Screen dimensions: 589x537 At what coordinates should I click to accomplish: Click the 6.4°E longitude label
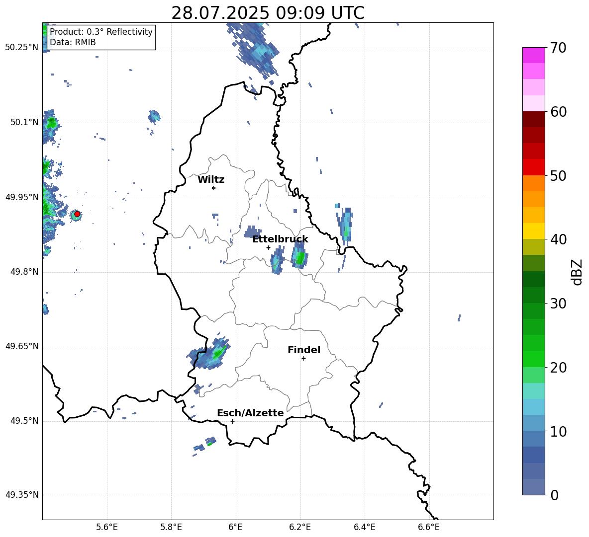coord(364,528)
